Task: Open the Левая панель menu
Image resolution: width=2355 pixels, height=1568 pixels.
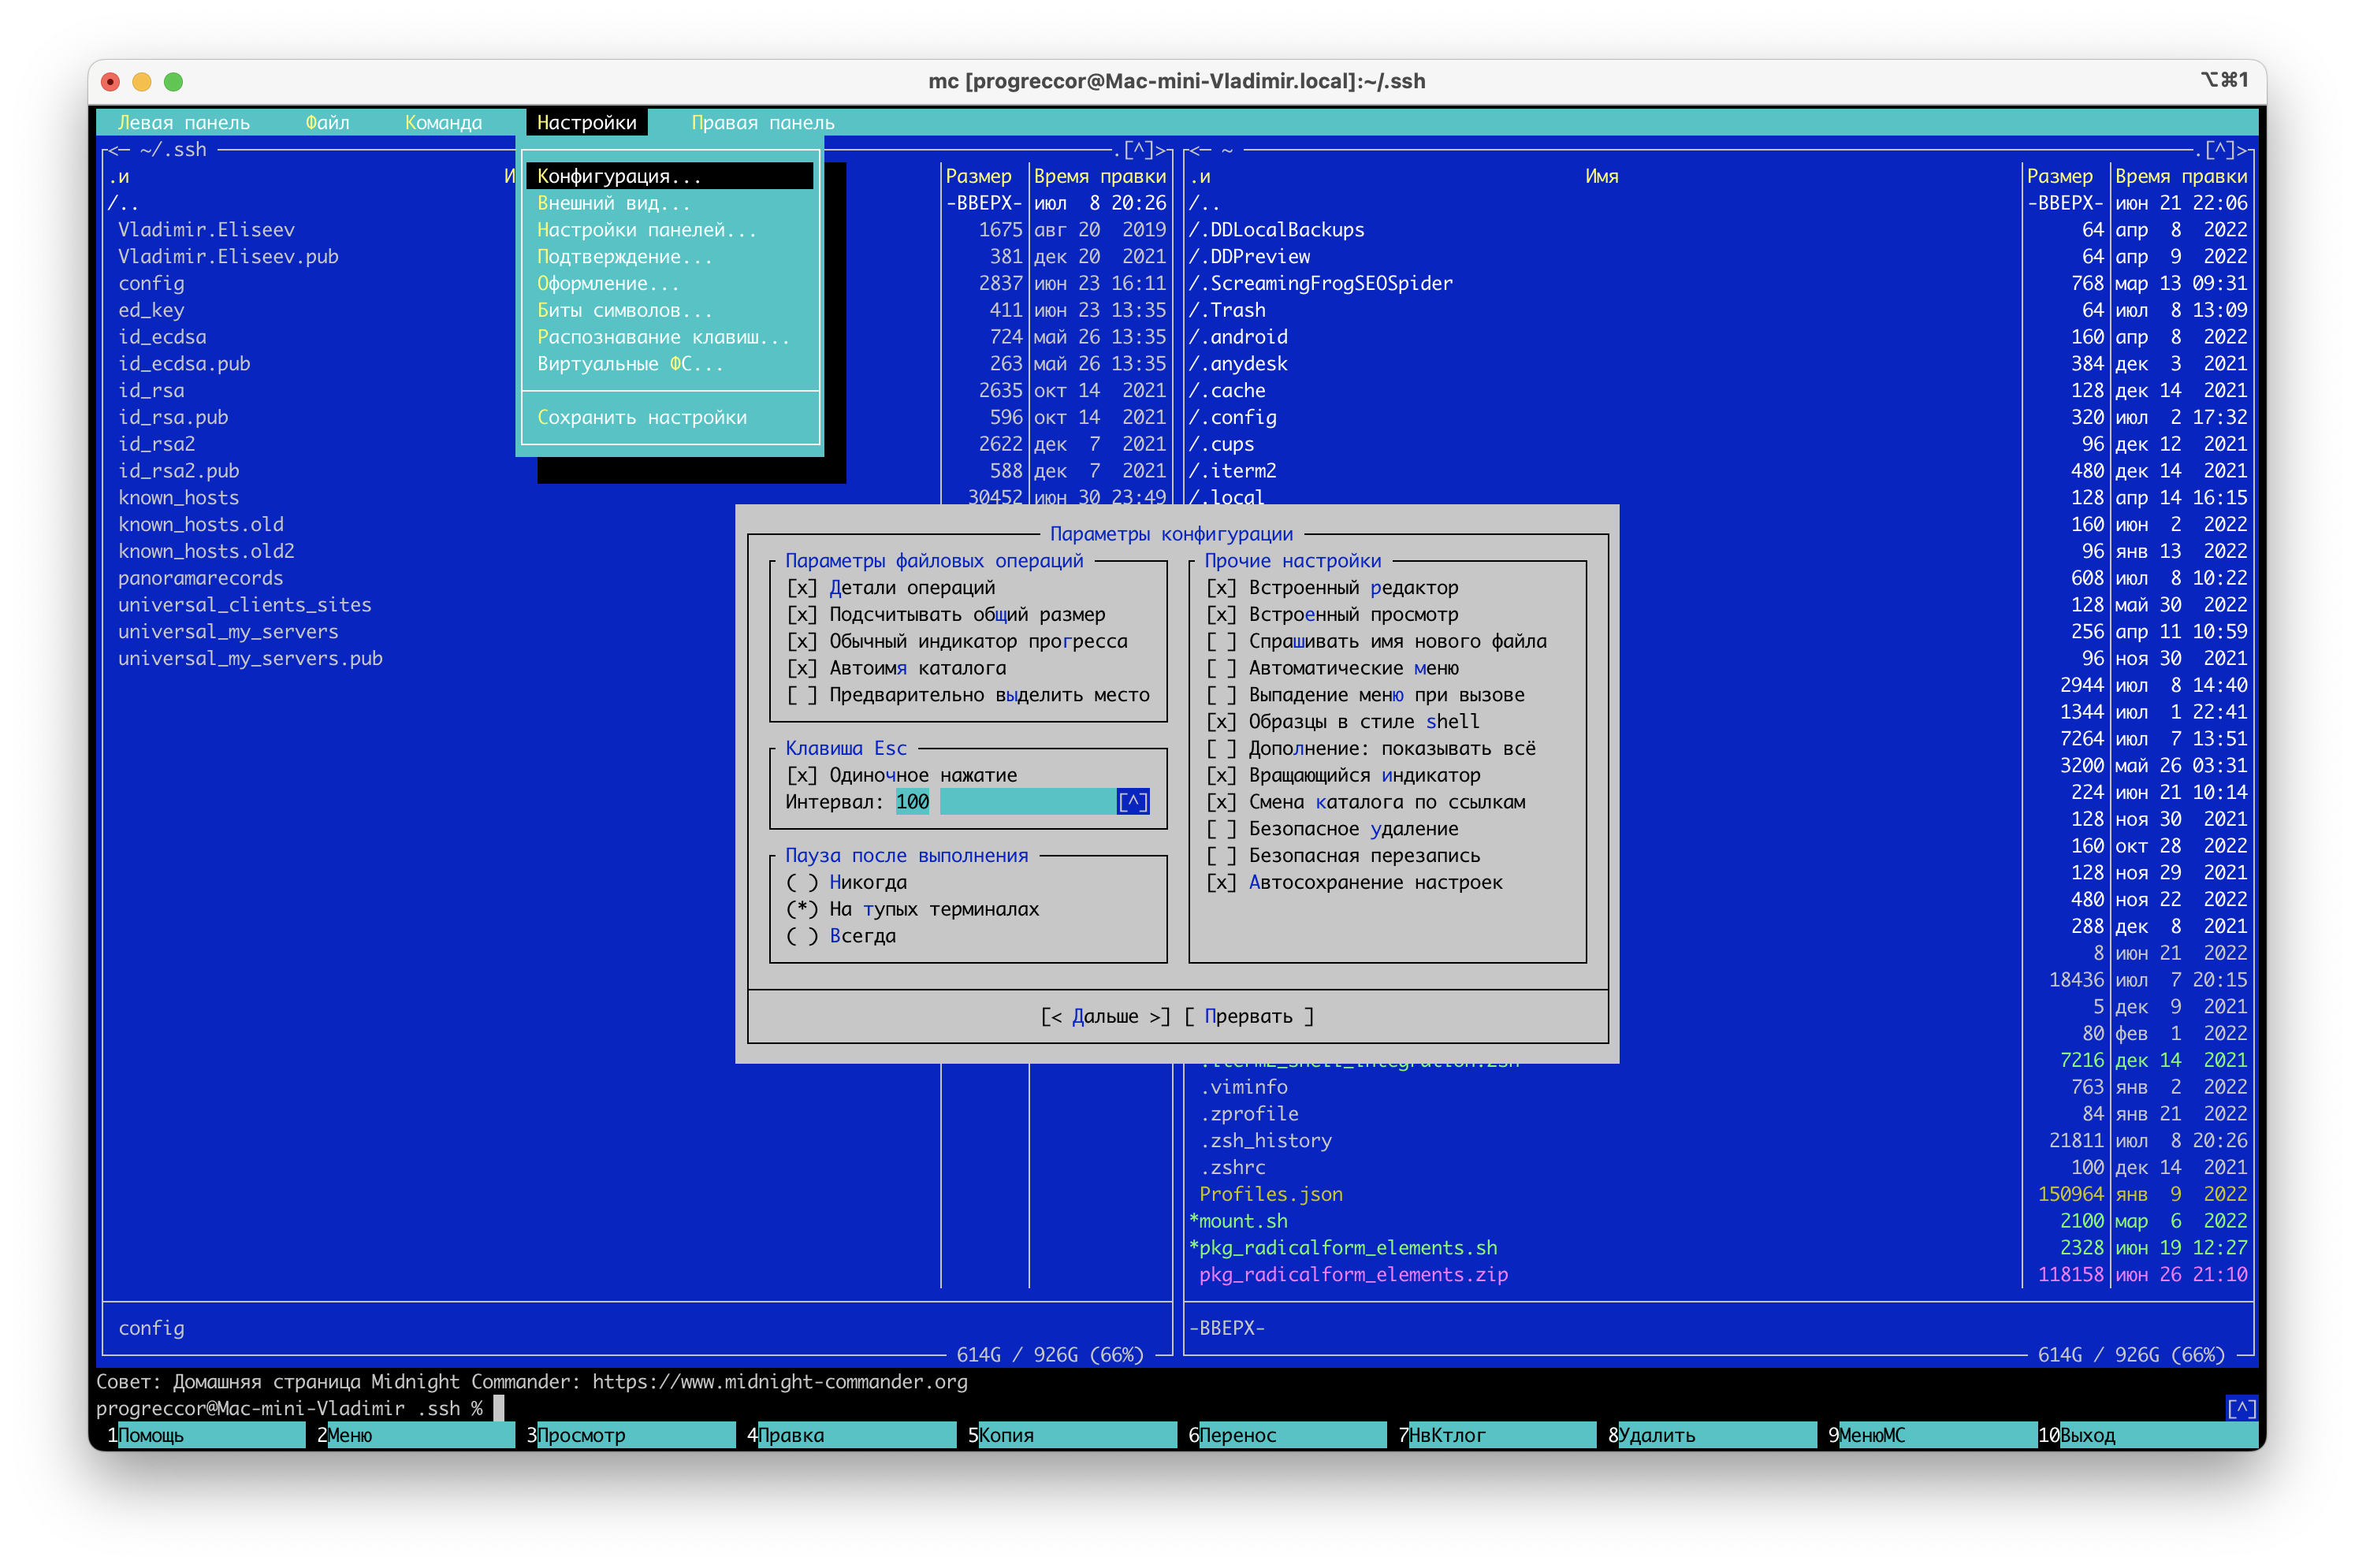Action: coord(183,123)
